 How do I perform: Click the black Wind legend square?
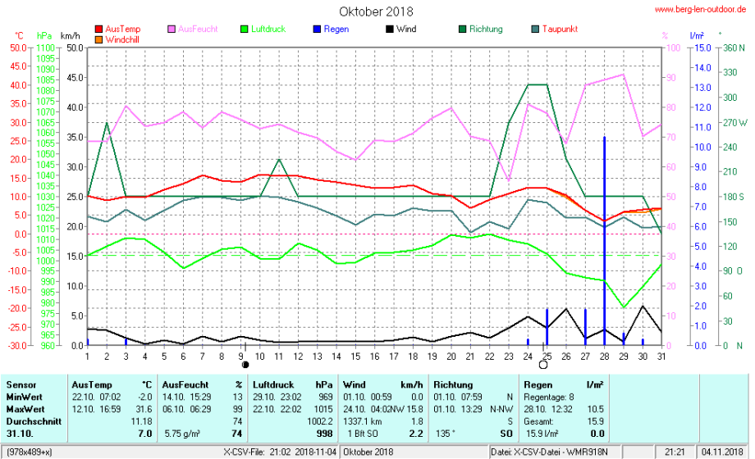[388, 30]
